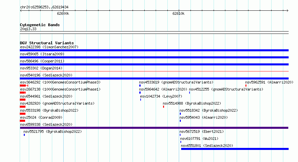Click the DGV Structural Variants track title

click(47, 43)
